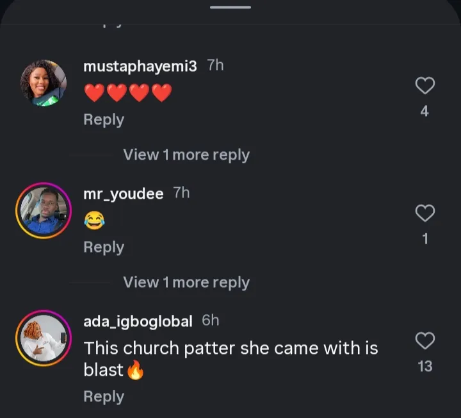
Task: Expand one more reply under mr_youdee
Action: click(x=186, y=282)
